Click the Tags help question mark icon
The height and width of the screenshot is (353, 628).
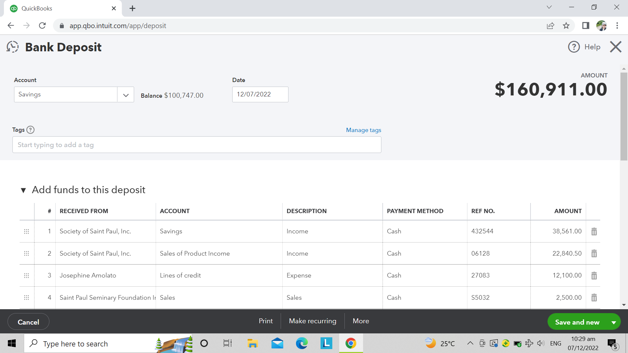pyautogui.click(x=30, y=130)
